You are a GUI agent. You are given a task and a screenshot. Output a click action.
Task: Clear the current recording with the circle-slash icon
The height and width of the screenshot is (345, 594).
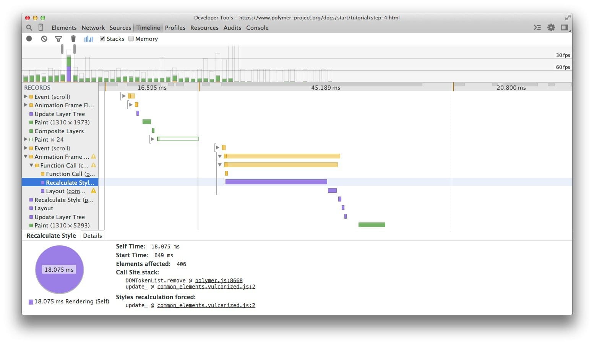[x=44, y=39]
